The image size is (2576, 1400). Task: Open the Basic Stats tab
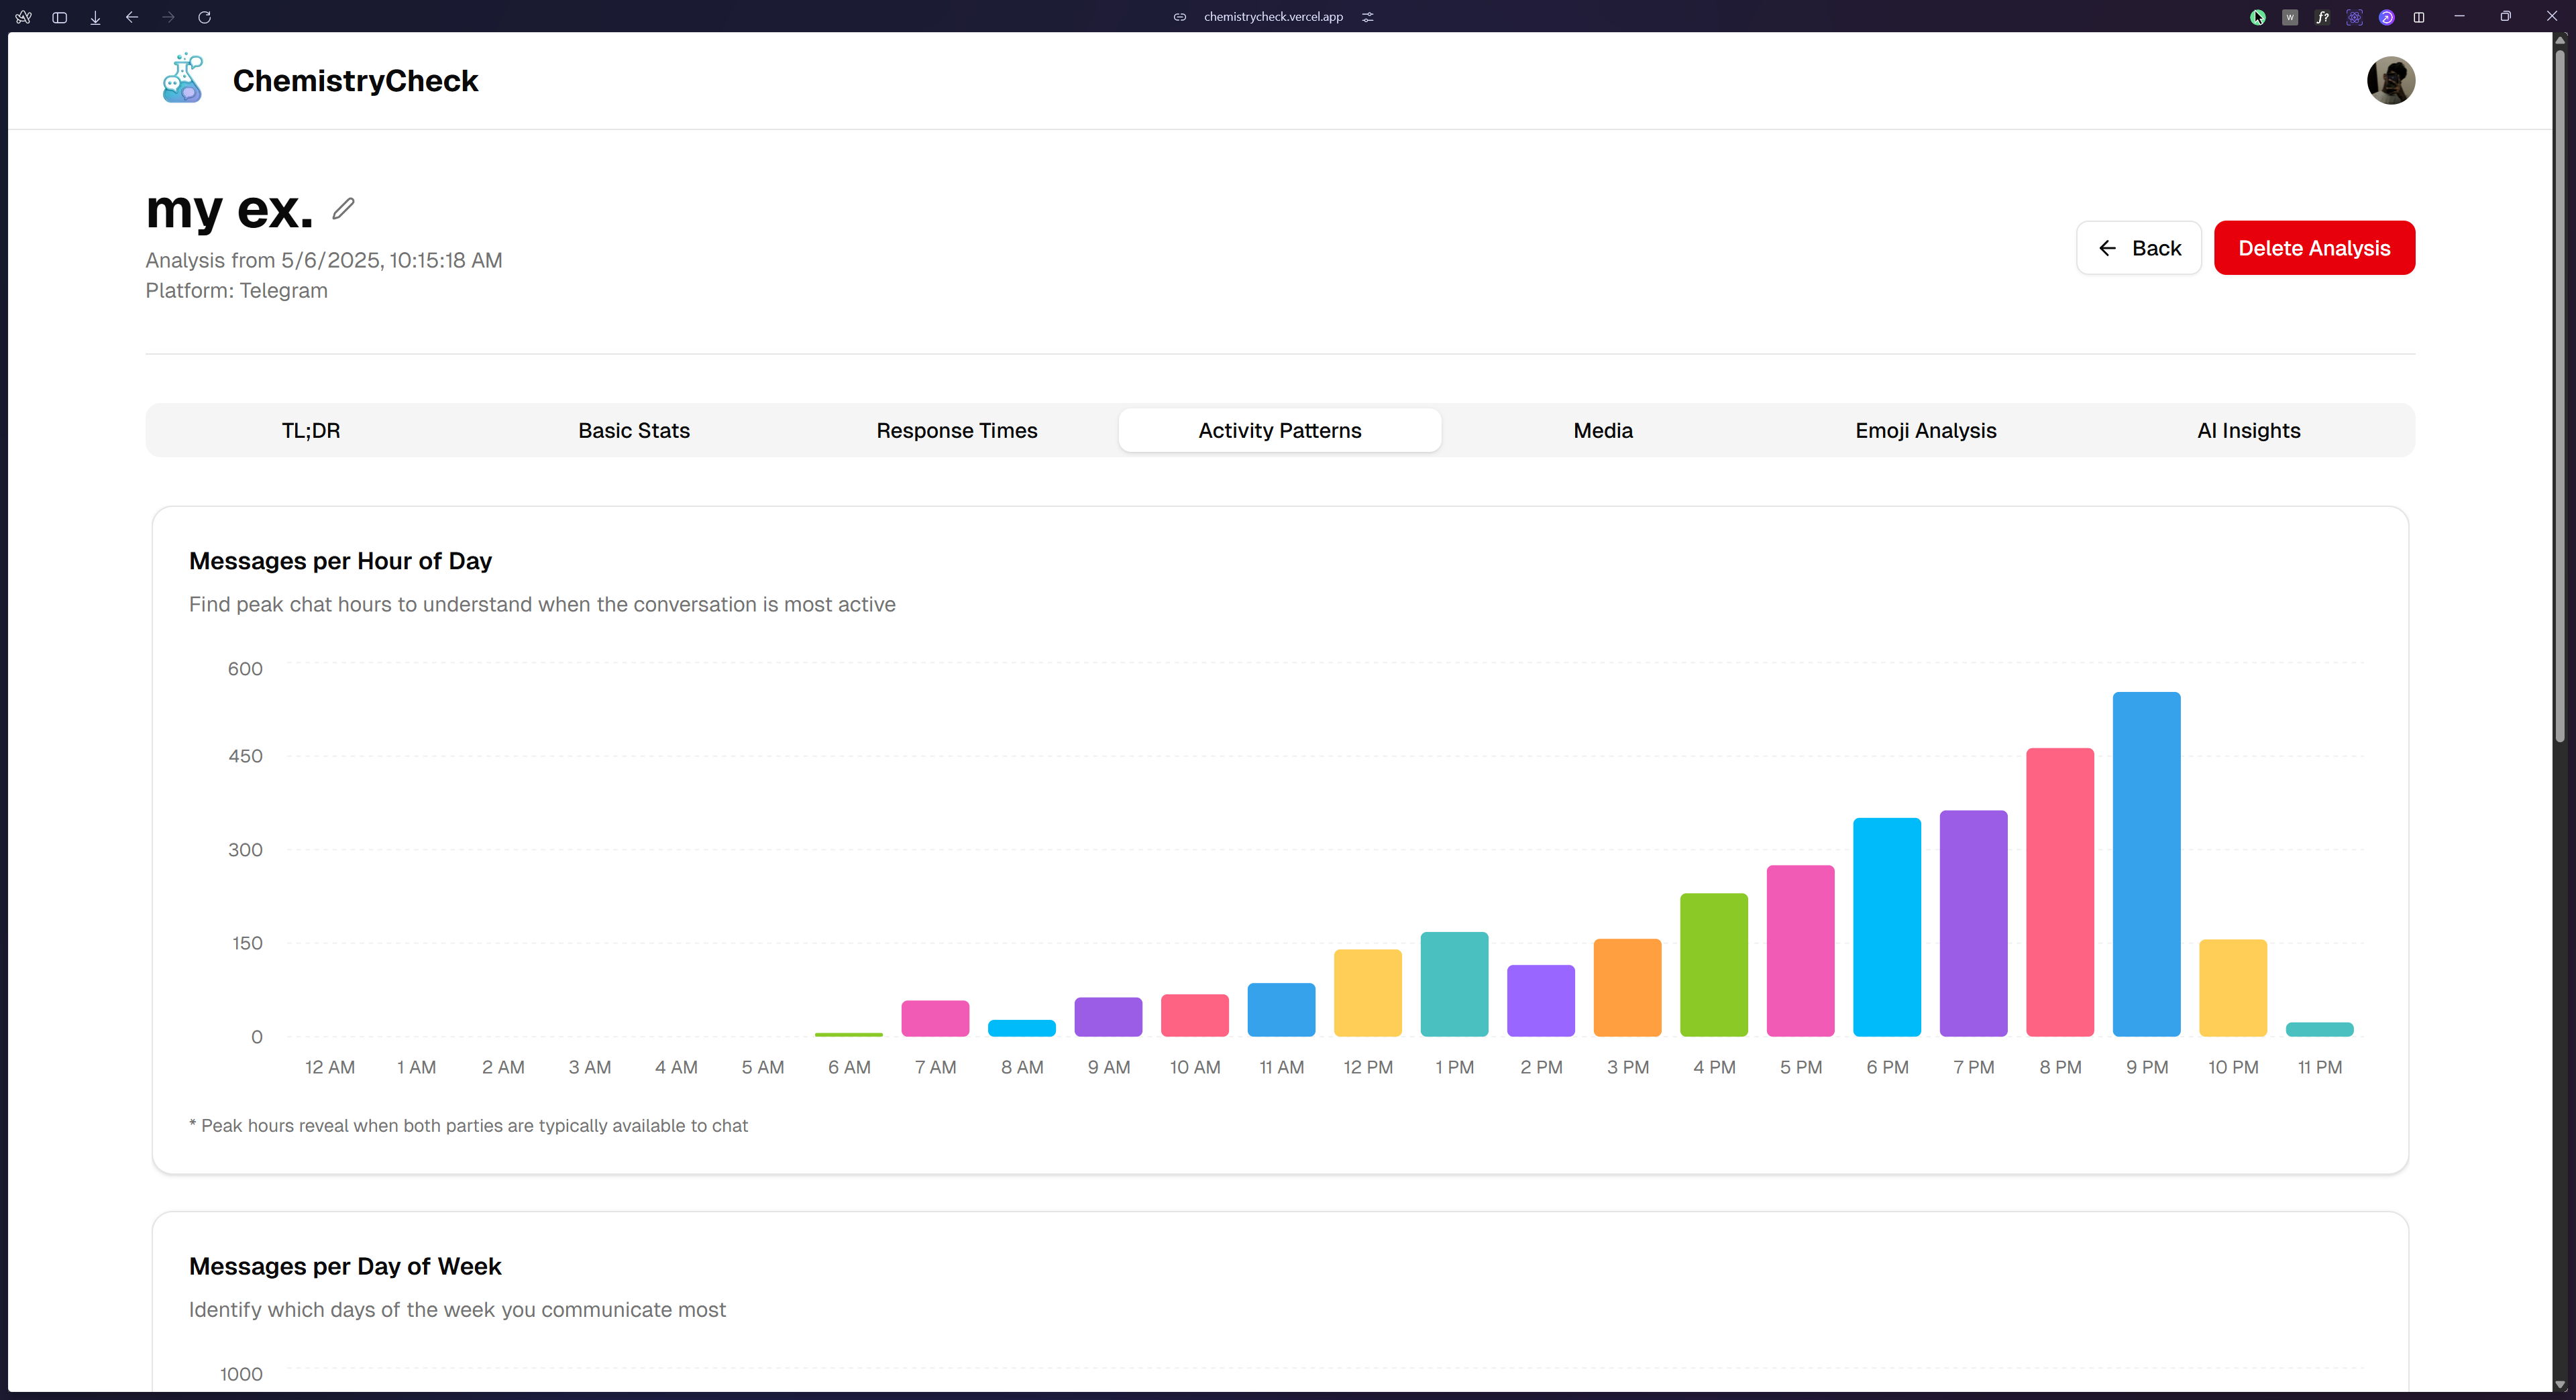click(x=634, y=430)
